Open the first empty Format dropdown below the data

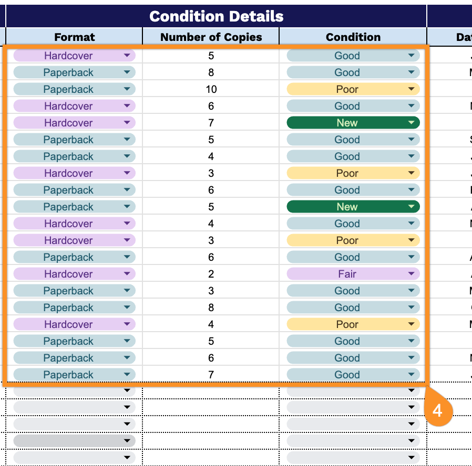coord(127,391)
